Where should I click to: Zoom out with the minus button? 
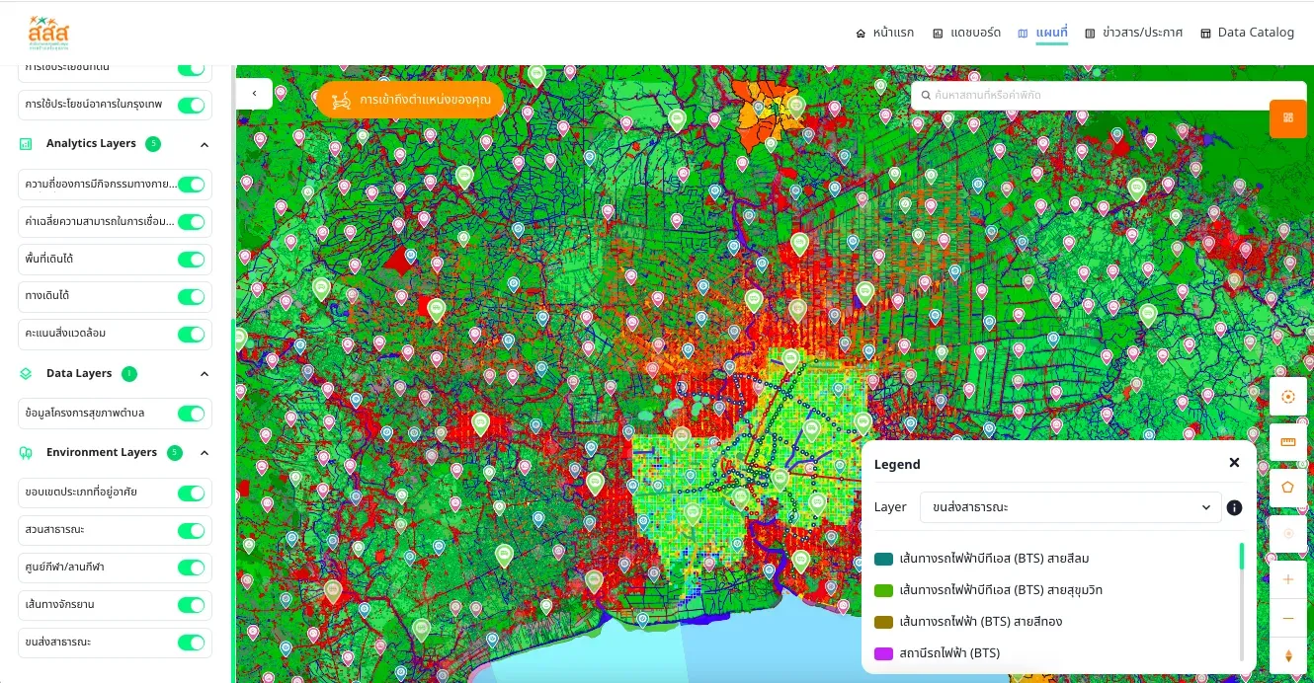coord(1288,618)
